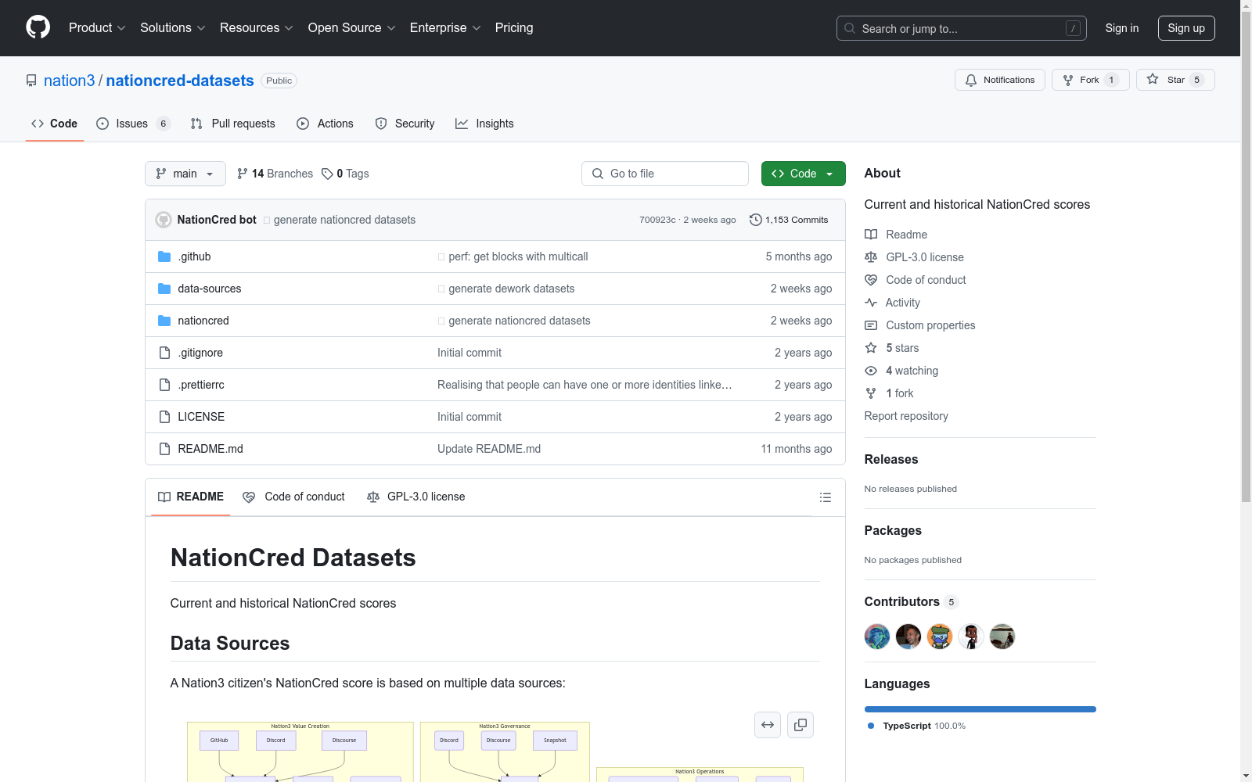
Task: Click the Sign up button
Action: click(x=1186, y=28)
